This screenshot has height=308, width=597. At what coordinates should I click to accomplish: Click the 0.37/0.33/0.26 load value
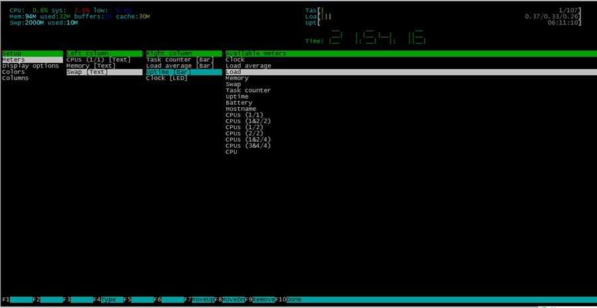[x=552, y=17]
